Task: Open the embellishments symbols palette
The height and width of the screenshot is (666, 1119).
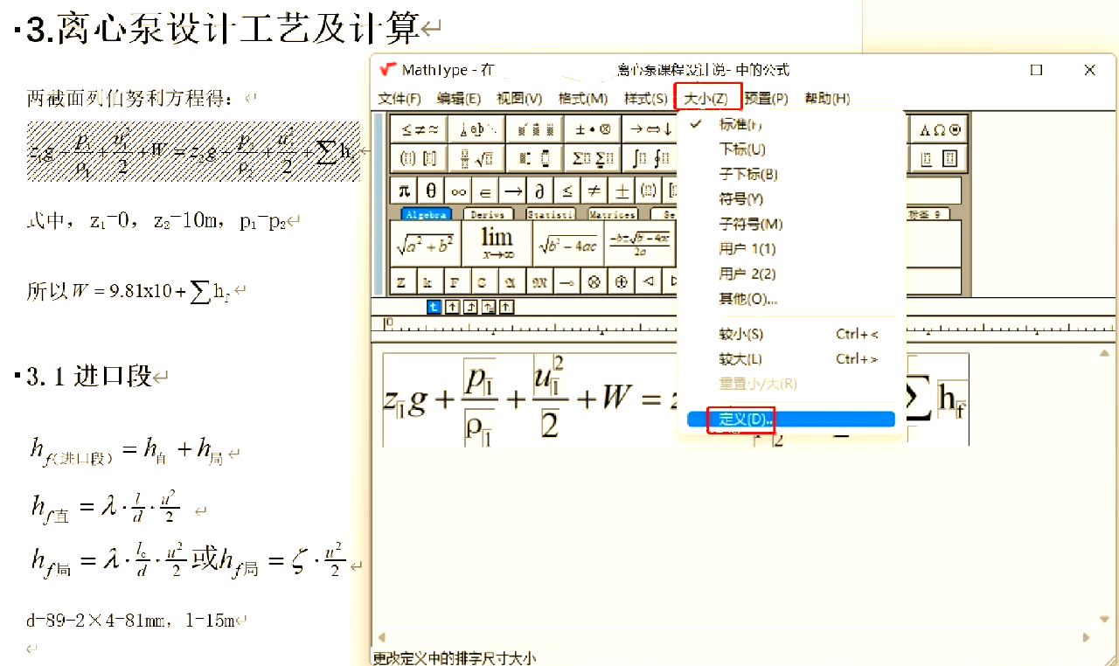Action: 534,129
